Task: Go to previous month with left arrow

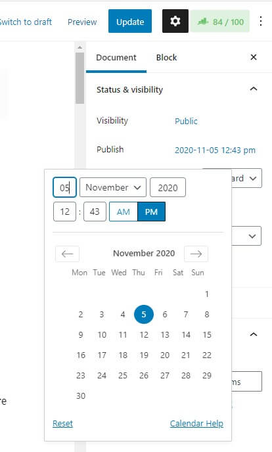Action: tap(68, 254)
